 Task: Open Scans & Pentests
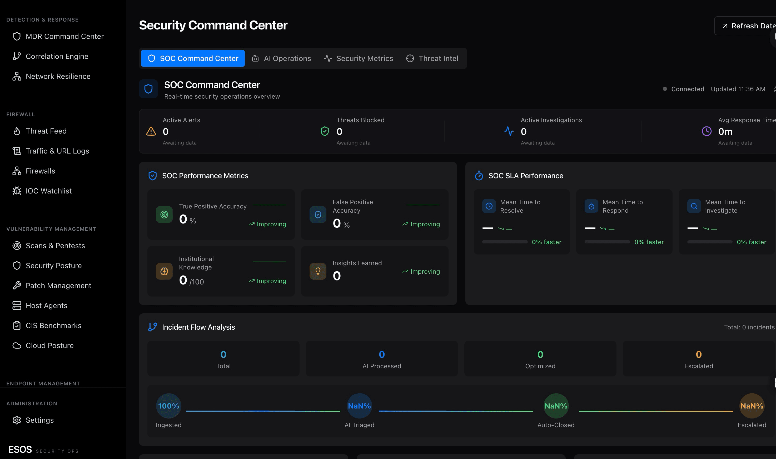pos(63,246)
